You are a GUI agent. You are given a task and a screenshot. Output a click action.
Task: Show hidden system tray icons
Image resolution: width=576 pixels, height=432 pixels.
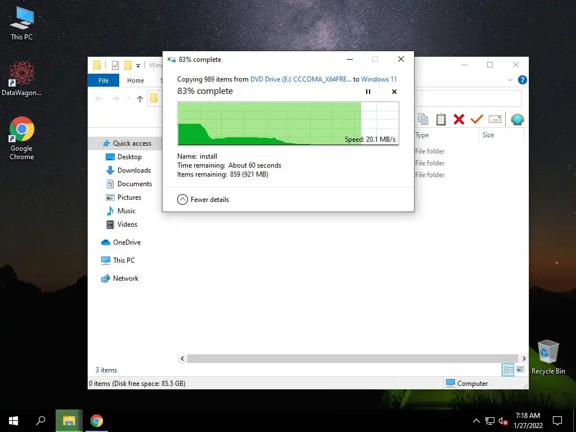coord(476,421)
